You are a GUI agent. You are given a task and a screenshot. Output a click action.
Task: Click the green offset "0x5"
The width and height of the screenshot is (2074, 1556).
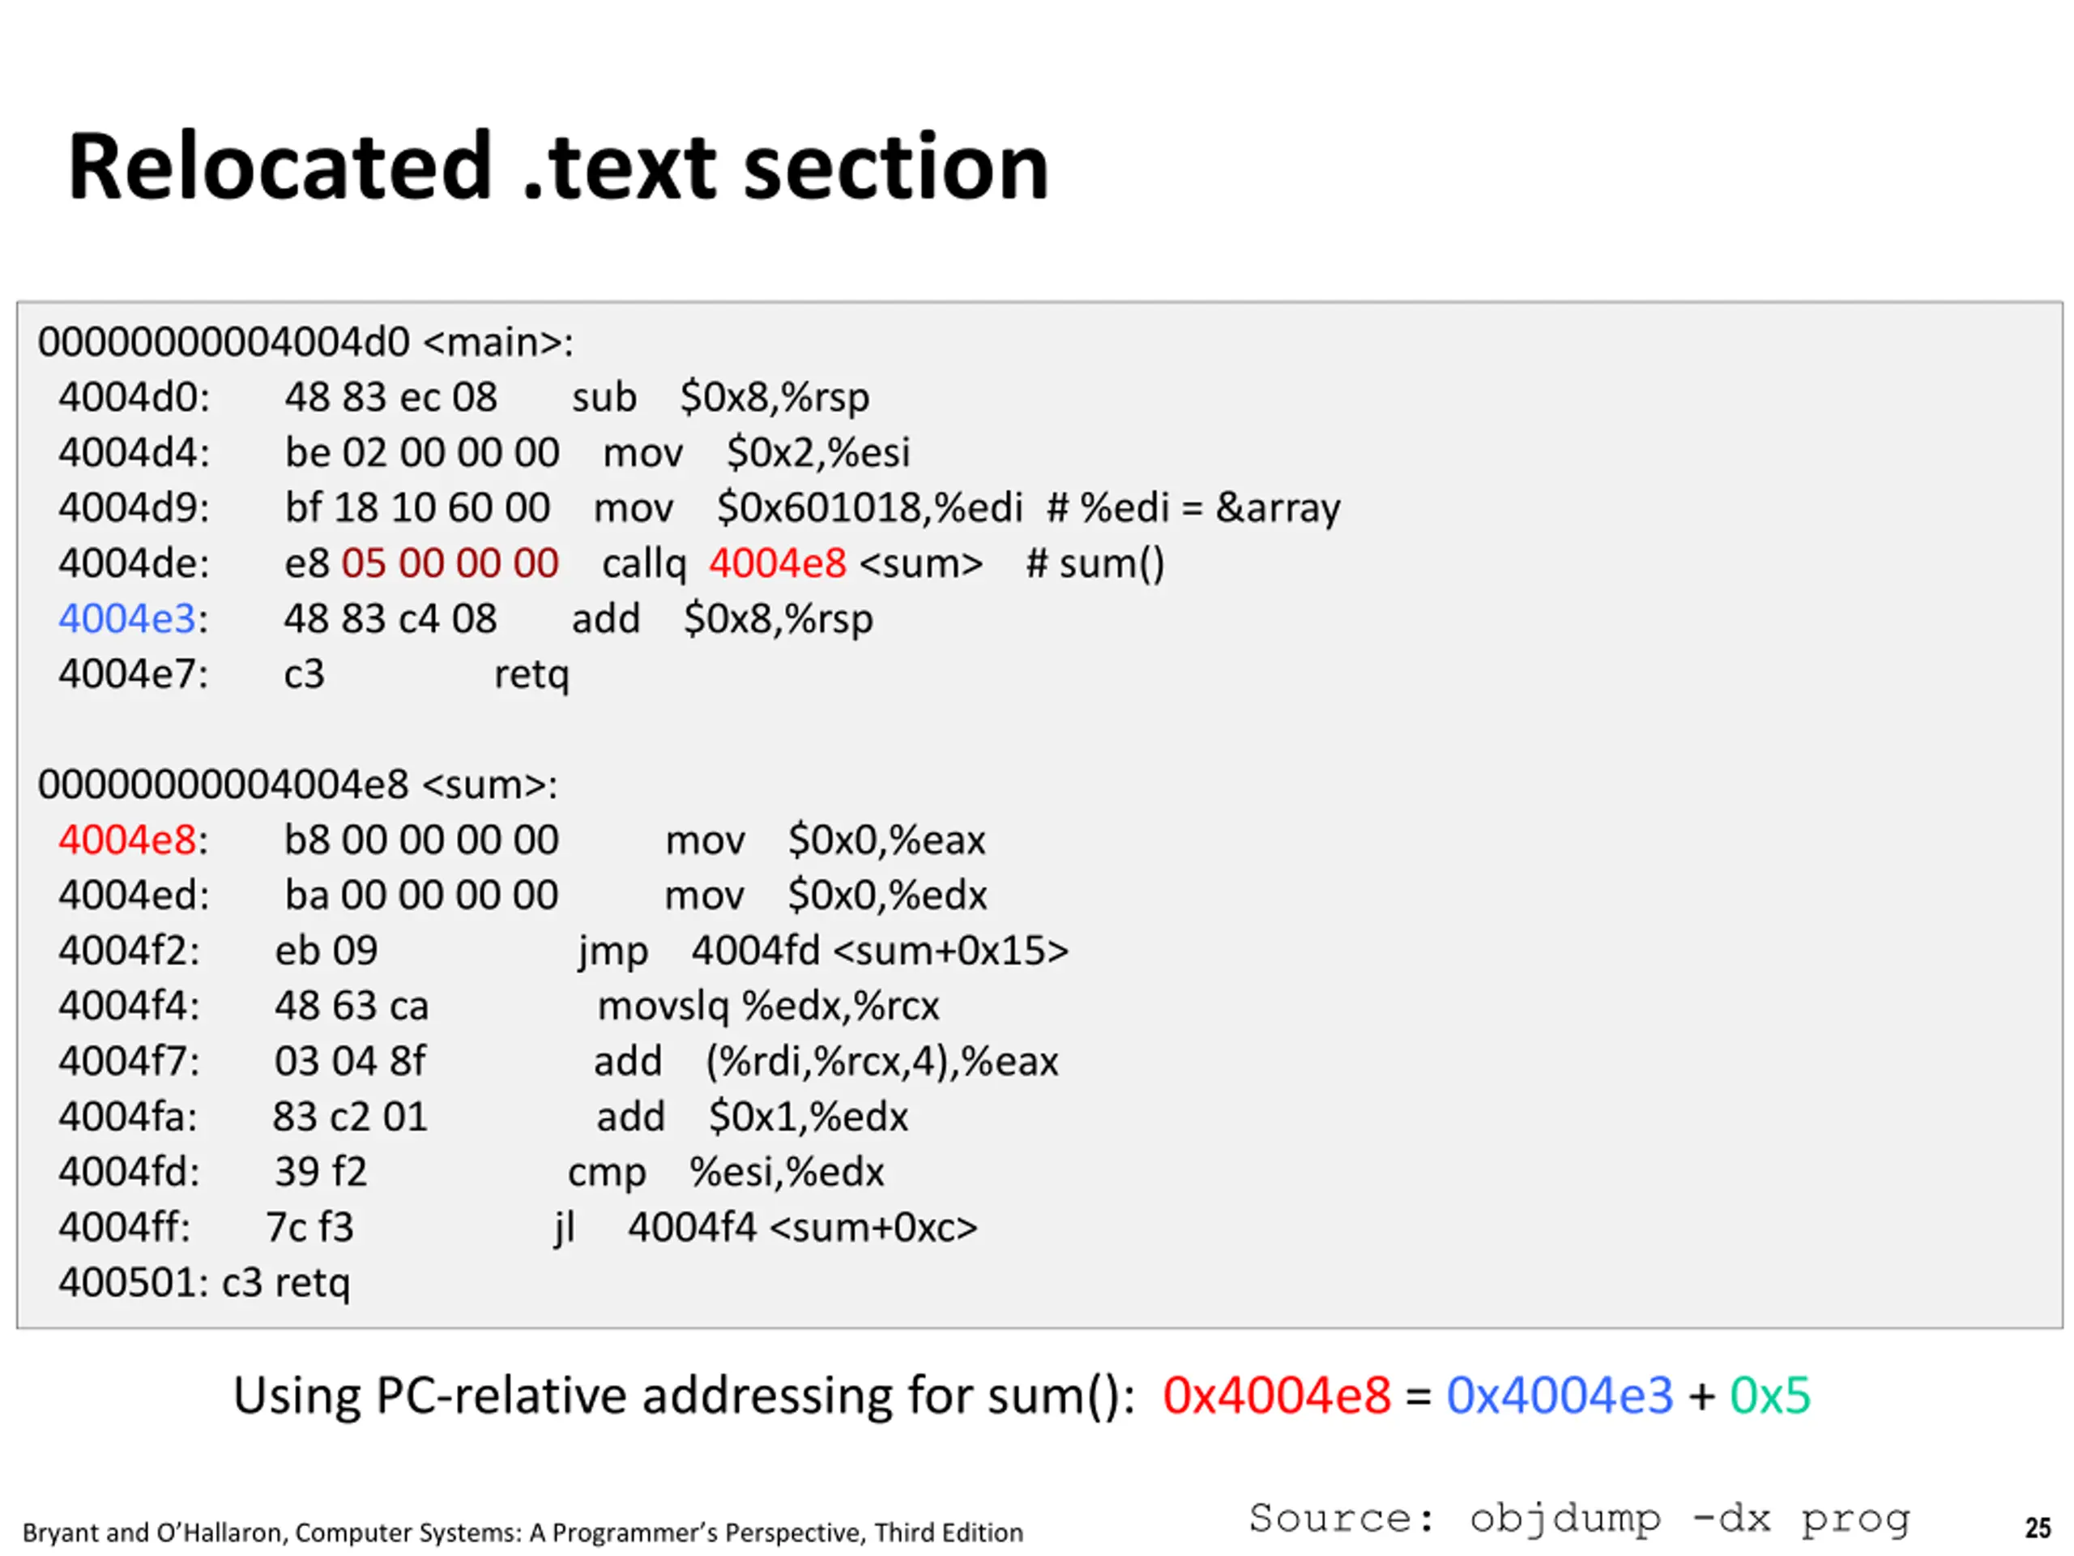click(1770, 1395)
